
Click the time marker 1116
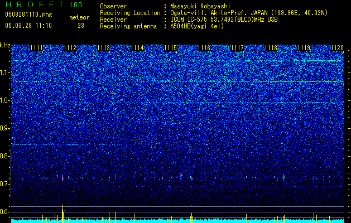[x=204, y=48]
